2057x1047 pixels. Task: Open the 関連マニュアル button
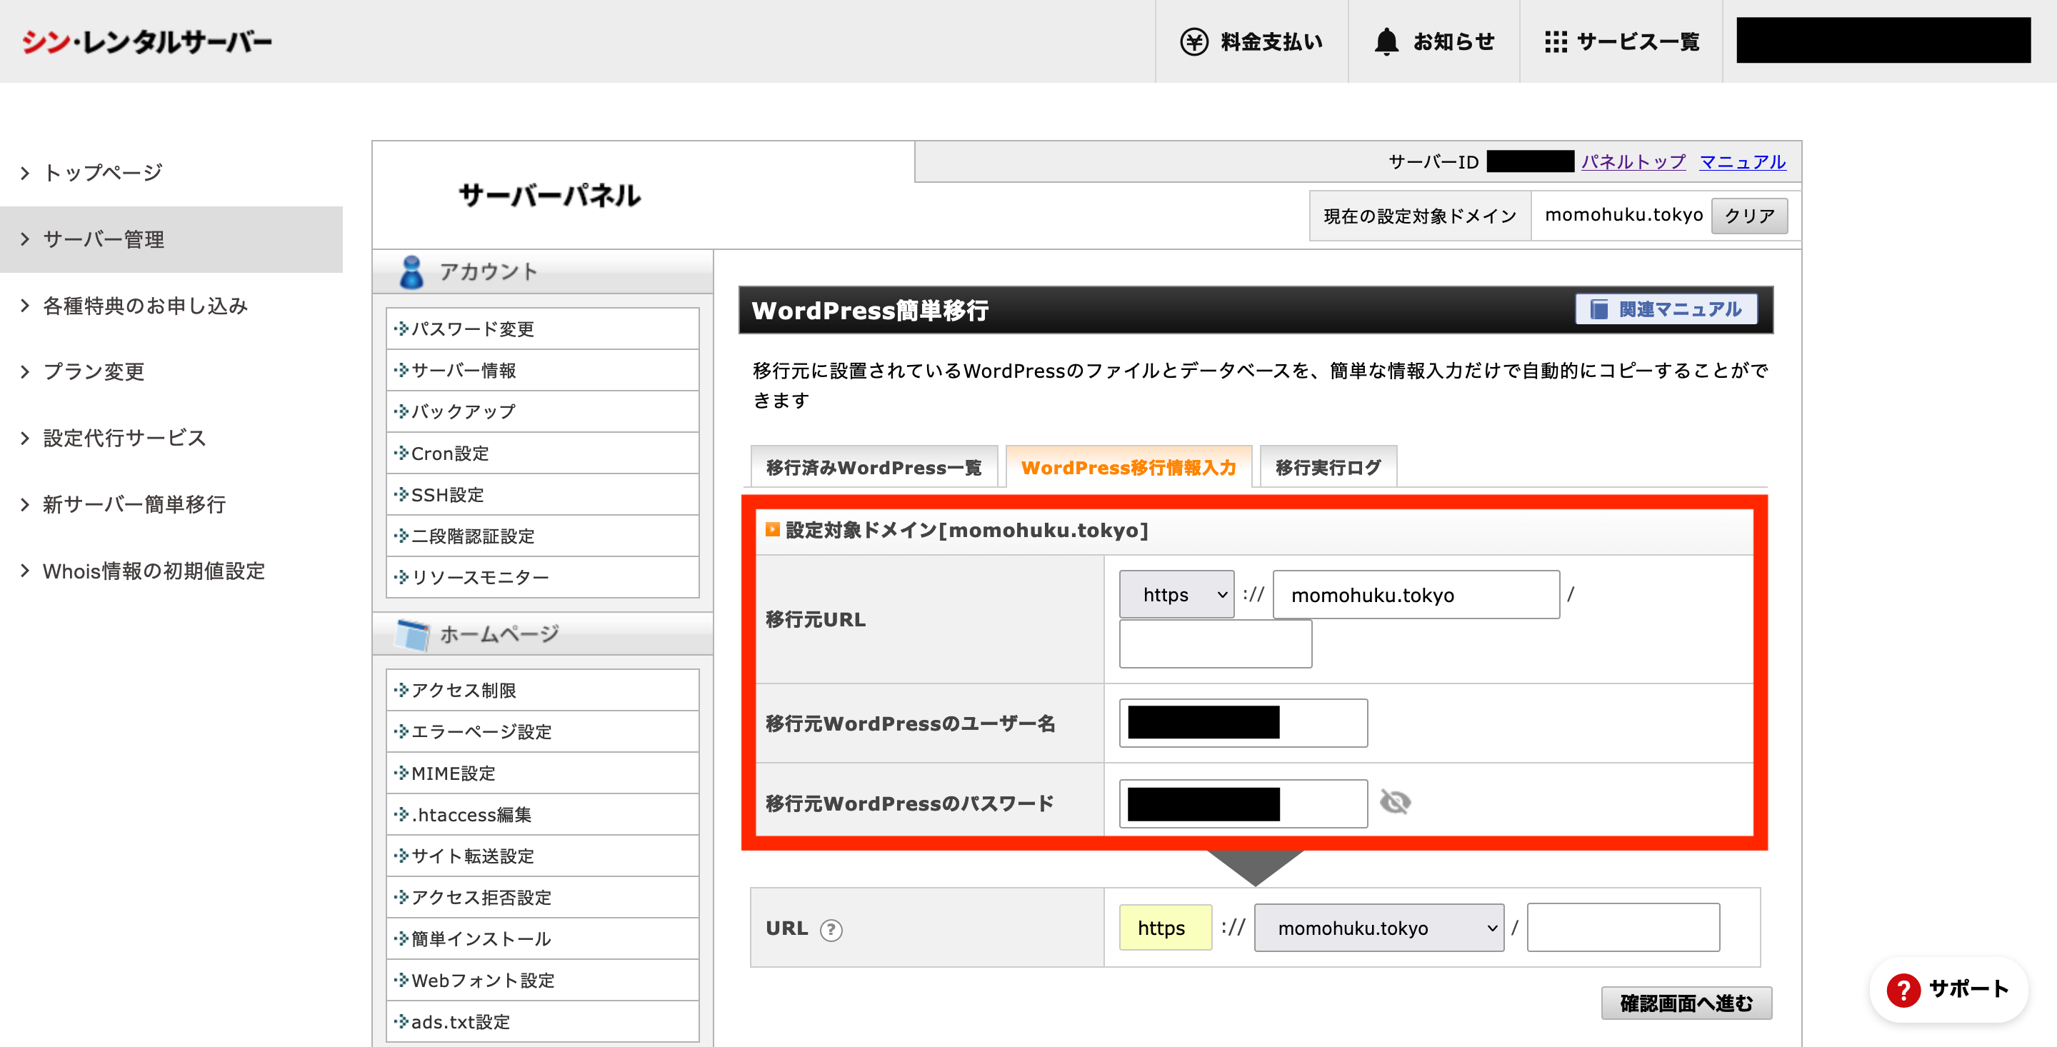[1666, 309]
